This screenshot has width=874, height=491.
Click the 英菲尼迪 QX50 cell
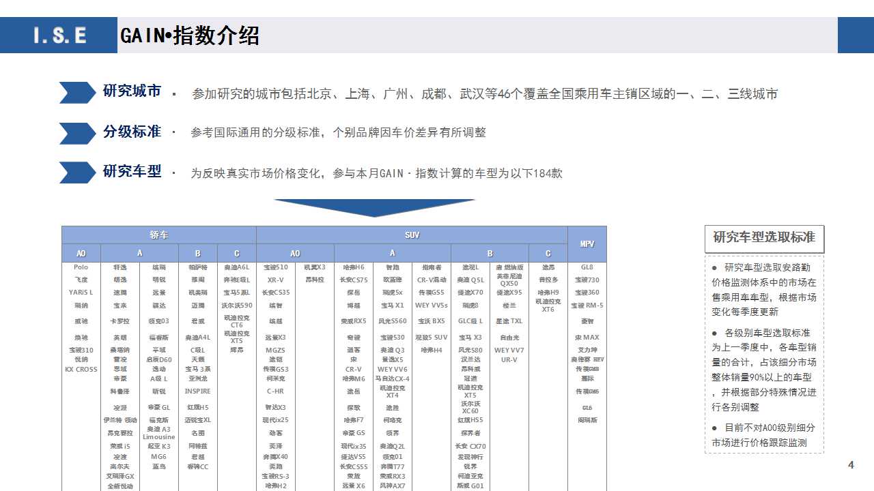pyautogui.click(x=509, y=280)
